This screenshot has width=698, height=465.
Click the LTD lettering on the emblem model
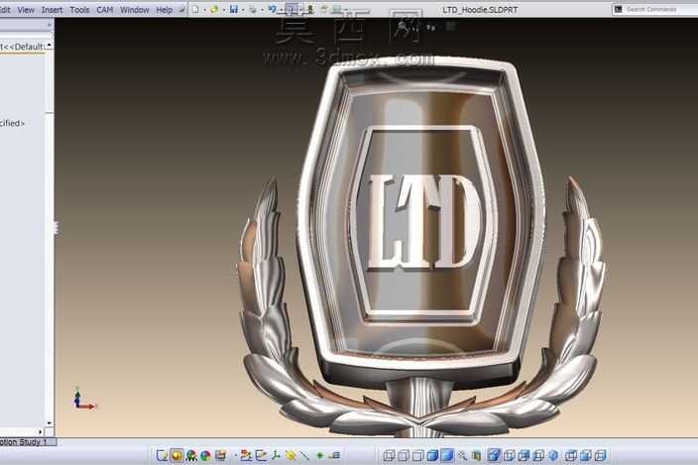424,221
